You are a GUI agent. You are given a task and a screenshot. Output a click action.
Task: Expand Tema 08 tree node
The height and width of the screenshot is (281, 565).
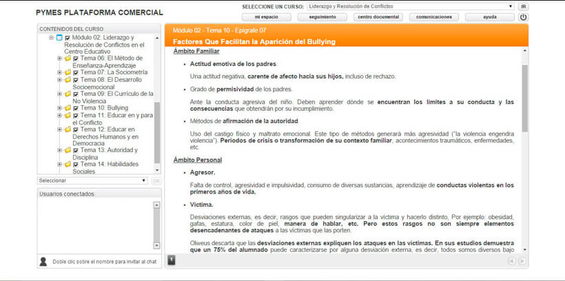[x=59, y=80]
